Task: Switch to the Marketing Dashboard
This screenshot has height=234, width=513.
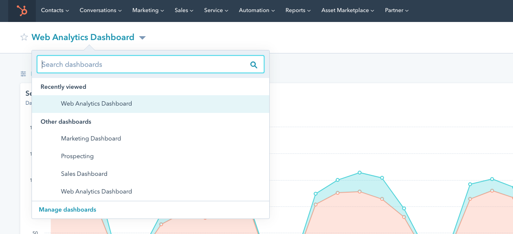Action: 91,139
